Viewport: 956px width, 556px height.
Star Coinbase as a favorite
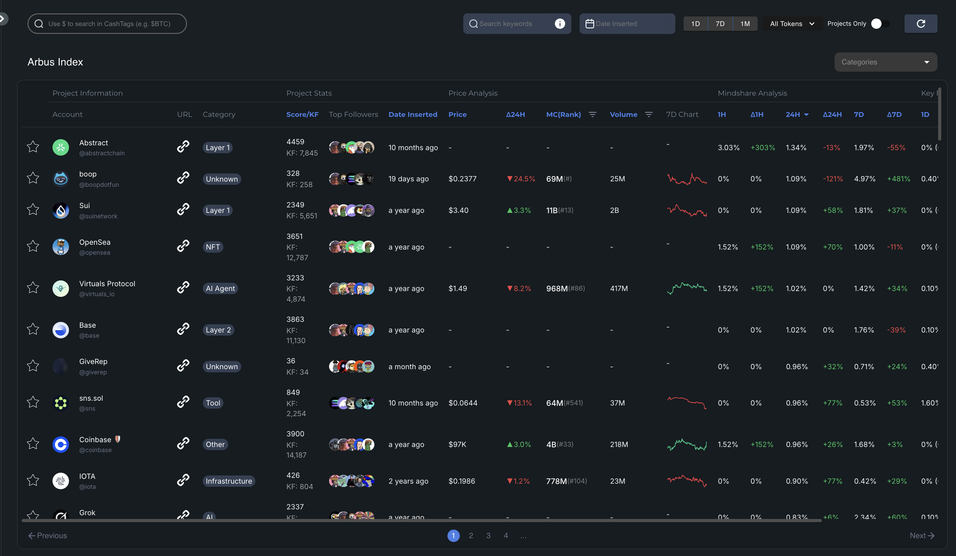(x=33, y=444)
